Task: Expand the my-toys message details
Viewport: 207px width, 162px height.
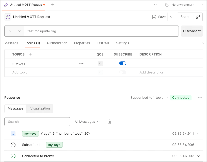Action: click(198, 133)
